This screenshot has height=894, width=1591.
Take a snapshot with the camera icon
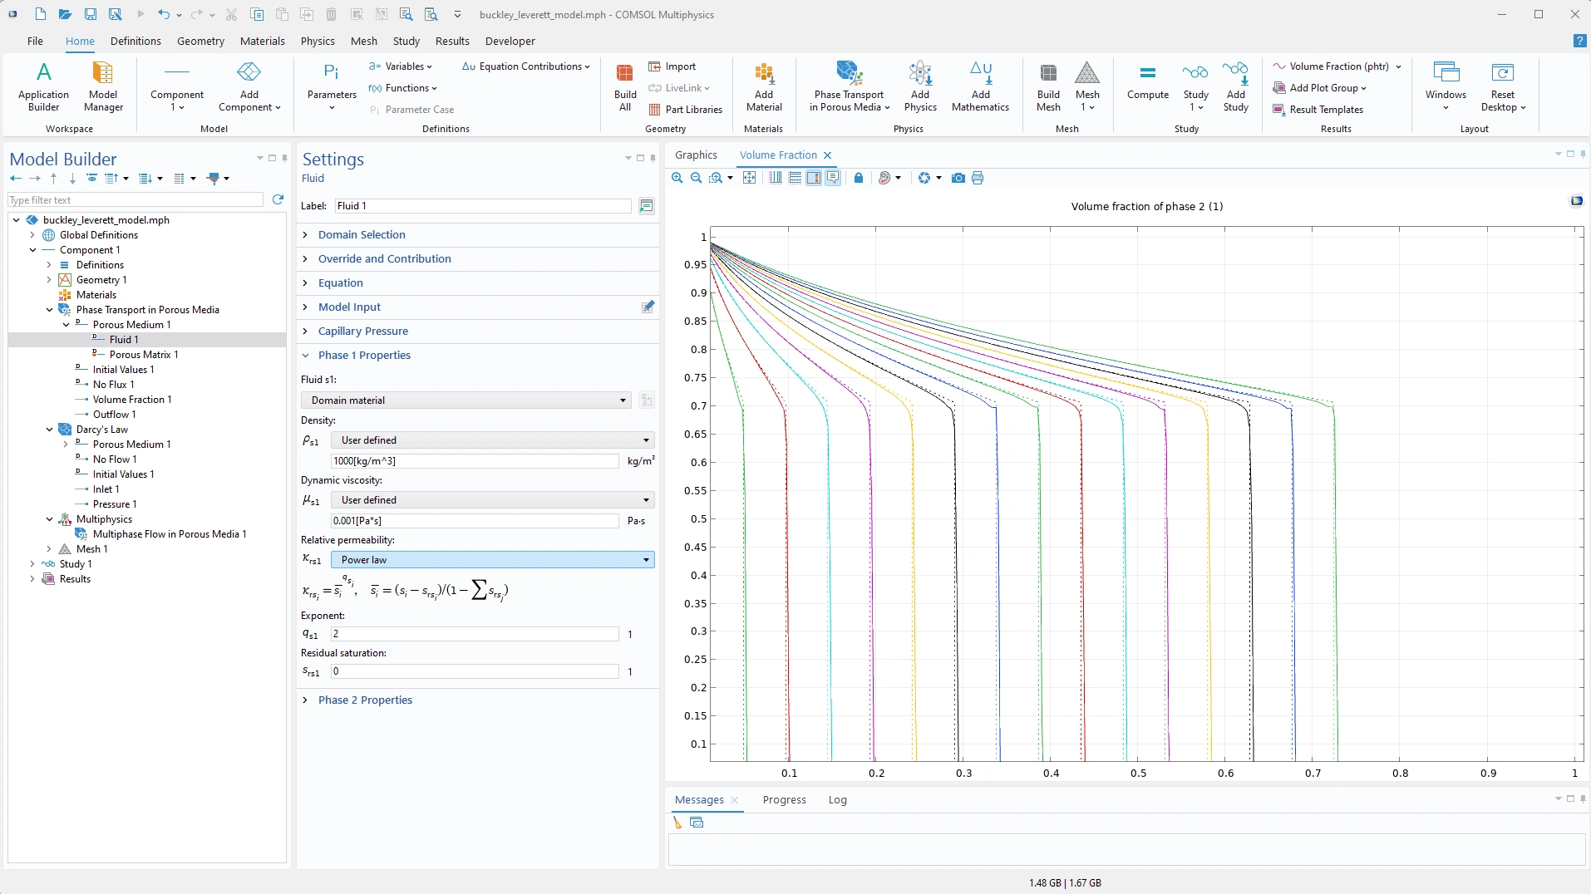click(x=958, y=178)
